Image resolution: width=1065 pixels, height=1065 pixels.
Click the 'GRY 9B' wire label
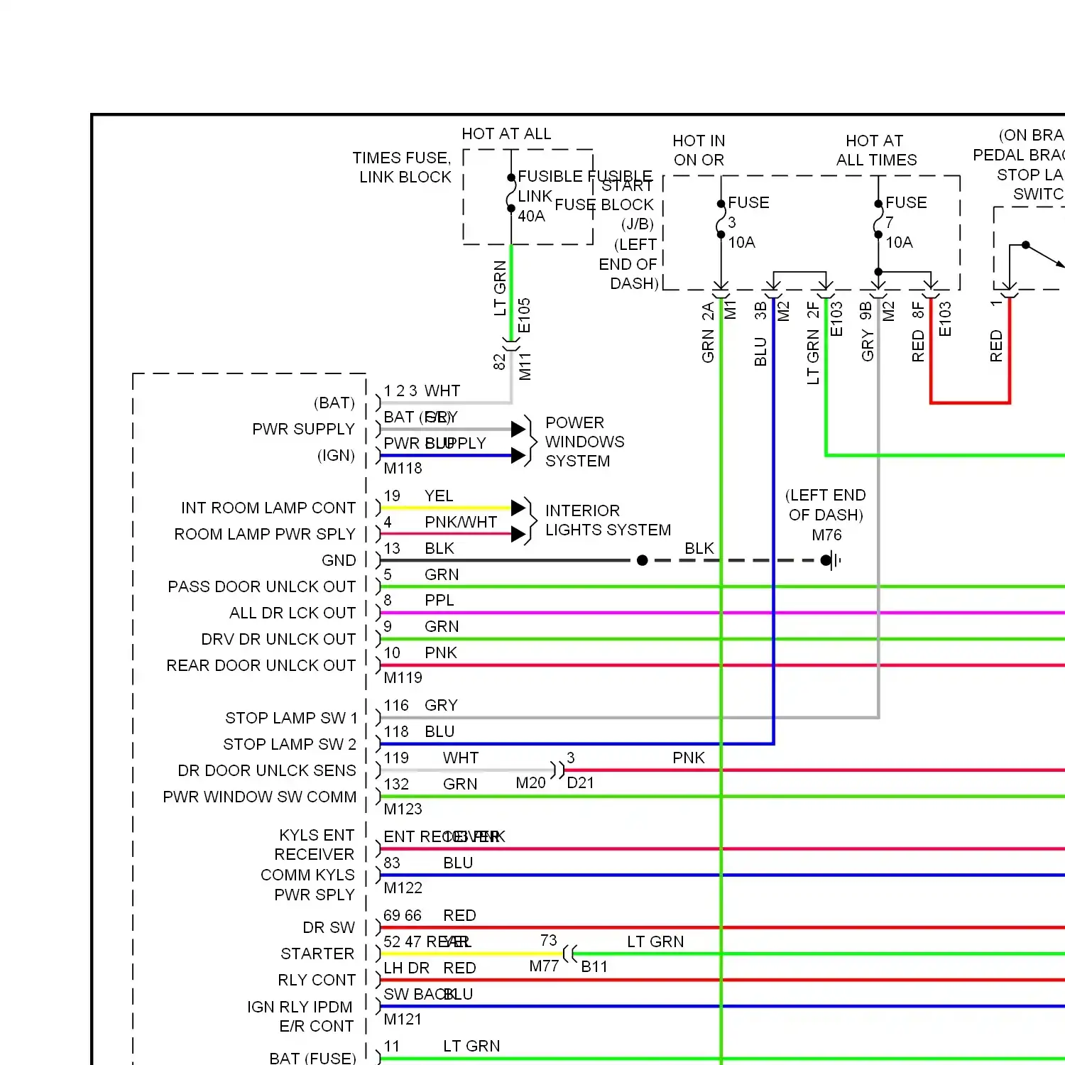pyautogui.click(x=867, y=332)
